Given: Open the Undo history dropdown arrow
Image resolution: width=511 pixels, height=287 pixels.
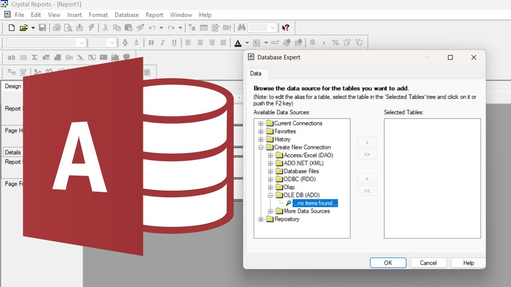Looking at the screenshot, I should 161,28.
